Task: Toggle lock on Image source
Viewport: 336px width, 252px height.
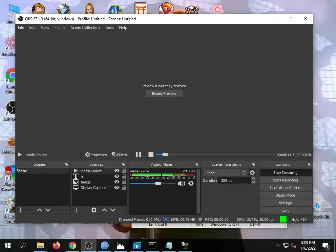Action: pyautogui.click(x=124, y=182)
